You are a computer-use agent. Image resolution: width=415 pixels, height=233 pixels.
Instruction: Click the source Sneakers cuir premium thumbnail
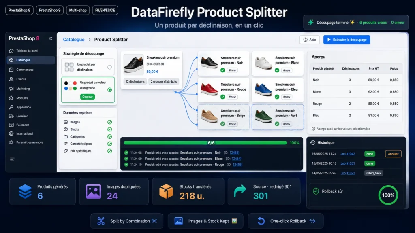[x=134, y=64]
